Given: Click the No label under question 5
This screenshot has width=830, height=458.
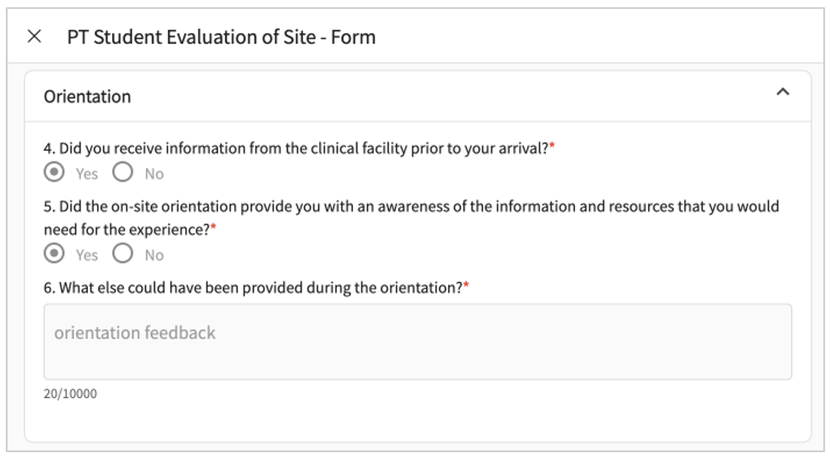Looking at the screenshot, I should (154, 255).
